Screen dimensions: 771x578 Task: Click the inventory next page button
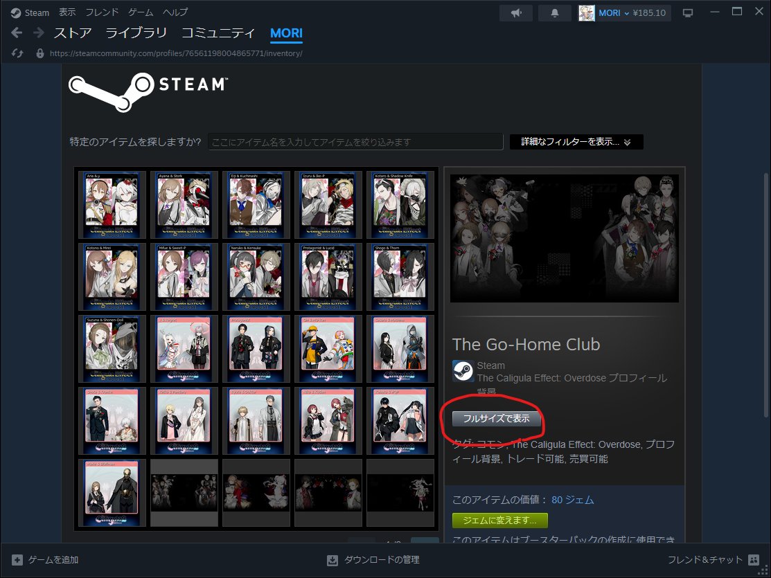tap(425, 540)
